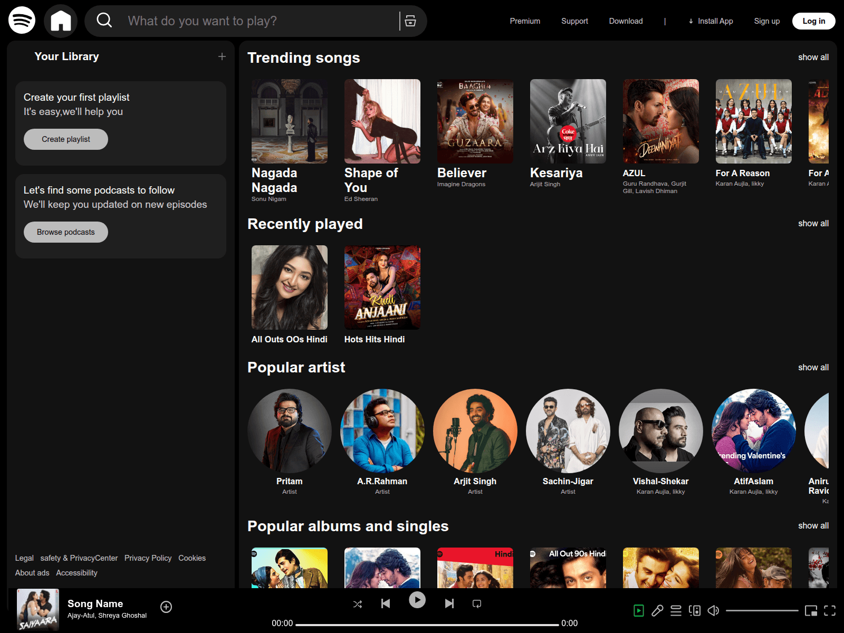
Task: Open Pritam artist profile
Action: pos(290,442)
